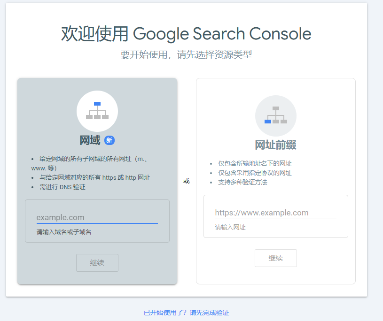Click 继续 button in the 网域 card

[97, 263]
